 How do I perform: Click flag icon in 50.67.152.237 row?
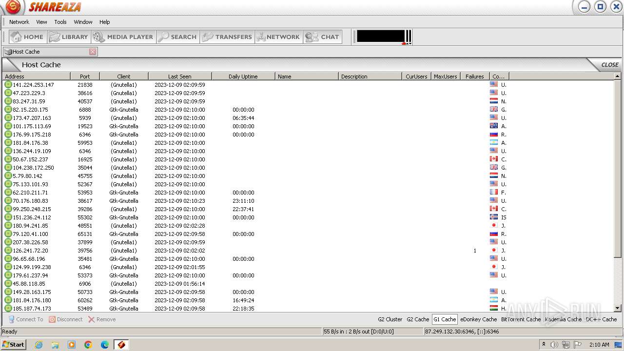point(494,159)
